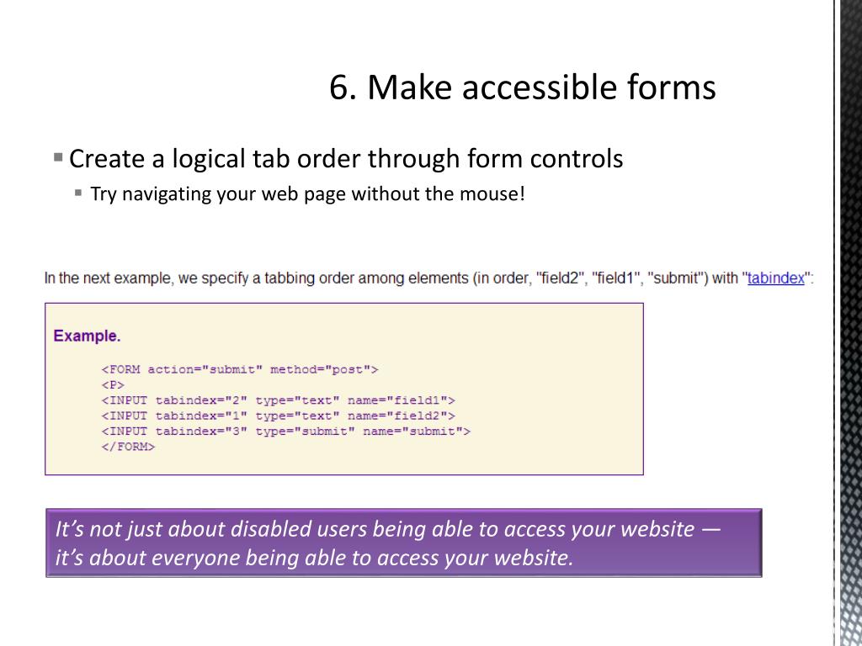Image resolution: width=862 pixels, height=646 pixels.
Task: Click the banner line "it's about everyone being able"
Action: pos(314,557)
